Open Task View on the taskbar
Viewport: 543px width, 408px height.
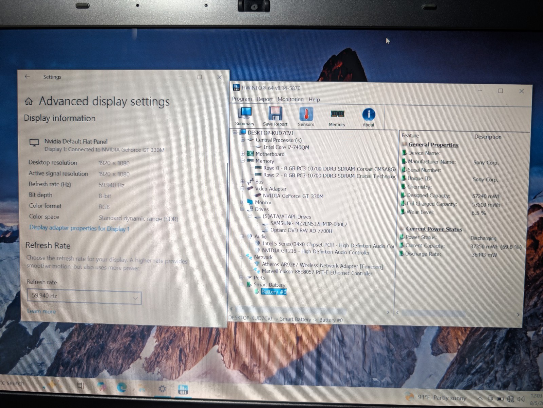tap(80, 385)
